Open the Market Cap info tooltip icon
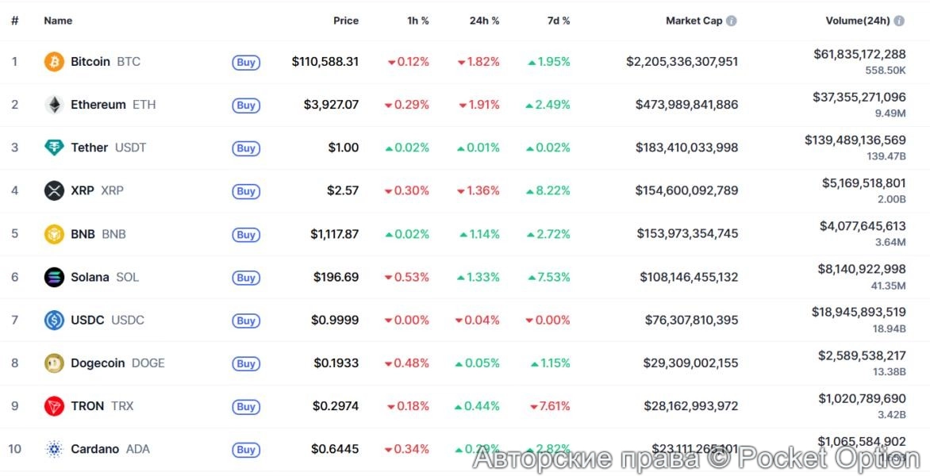Image resolution: width=930 pixels, height=476 pixels. point(732,21)
